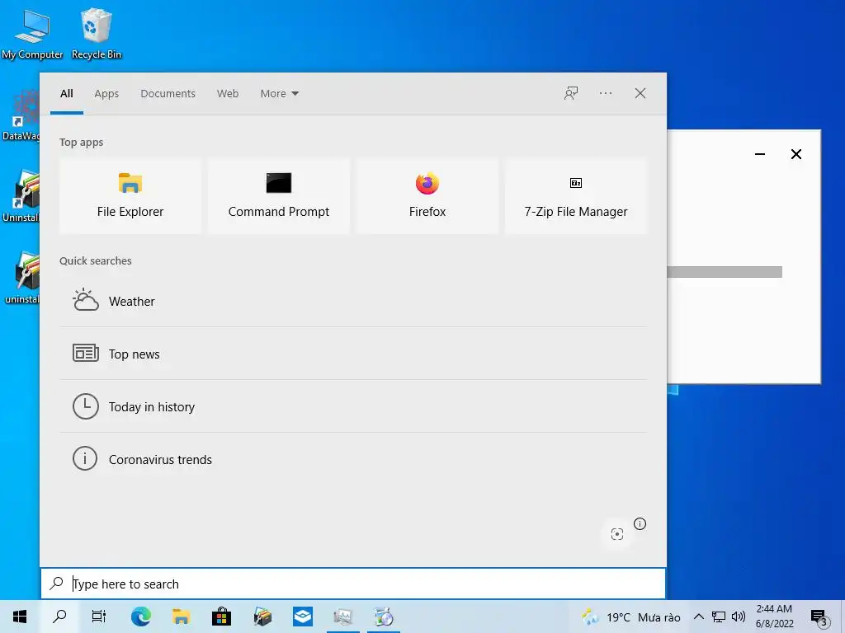This screenshot has width=845, height=633.
Task: Open File Explorer on the taskbar
Action: (181, 617)
